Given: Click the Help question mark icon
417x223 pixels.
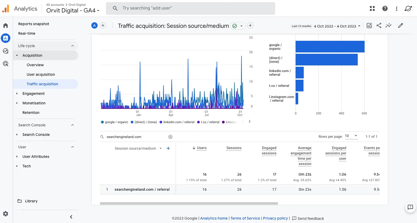Looking at the screenshot, I should (385, 8).
